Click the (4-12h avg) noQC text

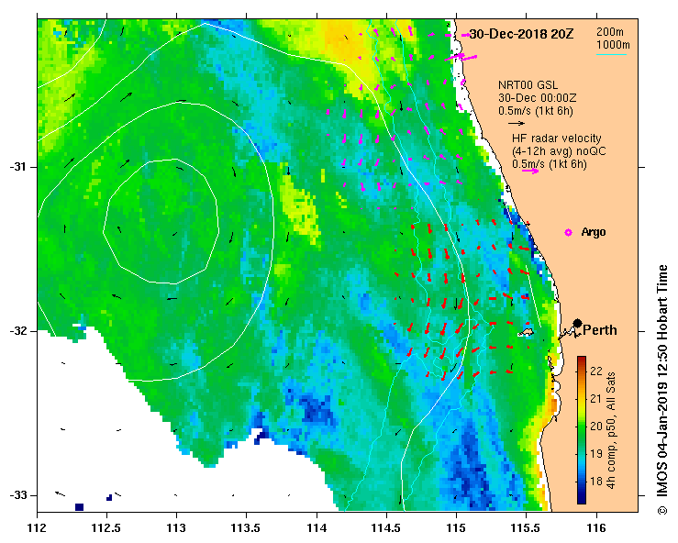(559, 151)
